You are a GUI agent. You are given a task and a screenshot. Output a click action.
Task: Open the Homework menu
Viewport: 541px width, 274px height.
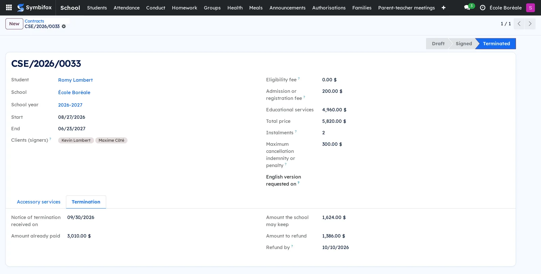click(x=185, y=7)
